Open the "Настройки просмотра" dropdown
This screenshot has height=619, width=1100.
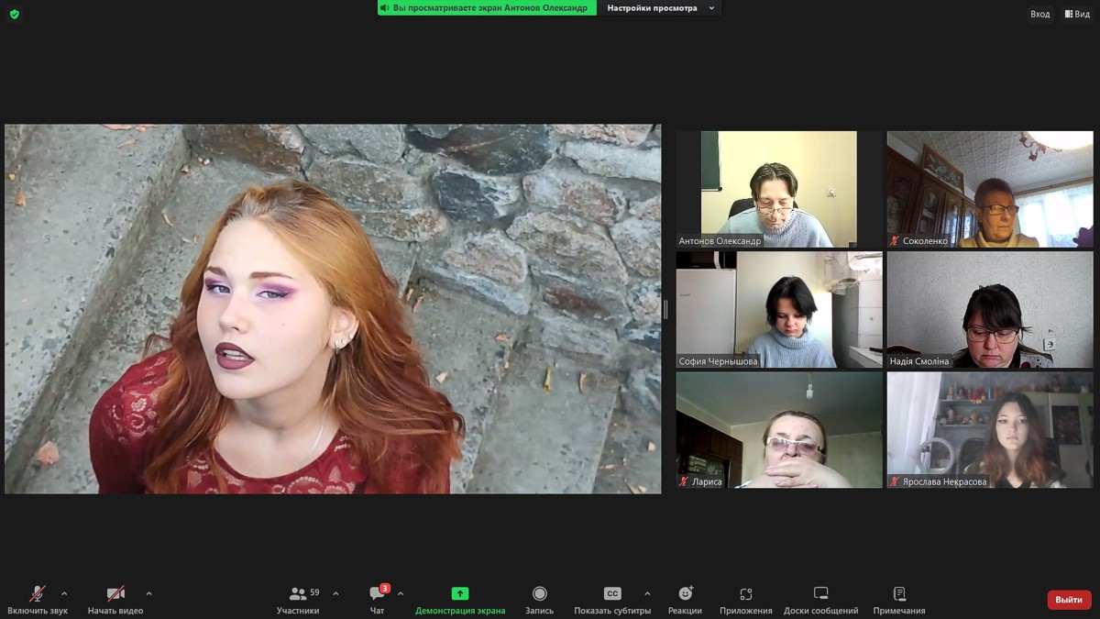click(660, 8)
